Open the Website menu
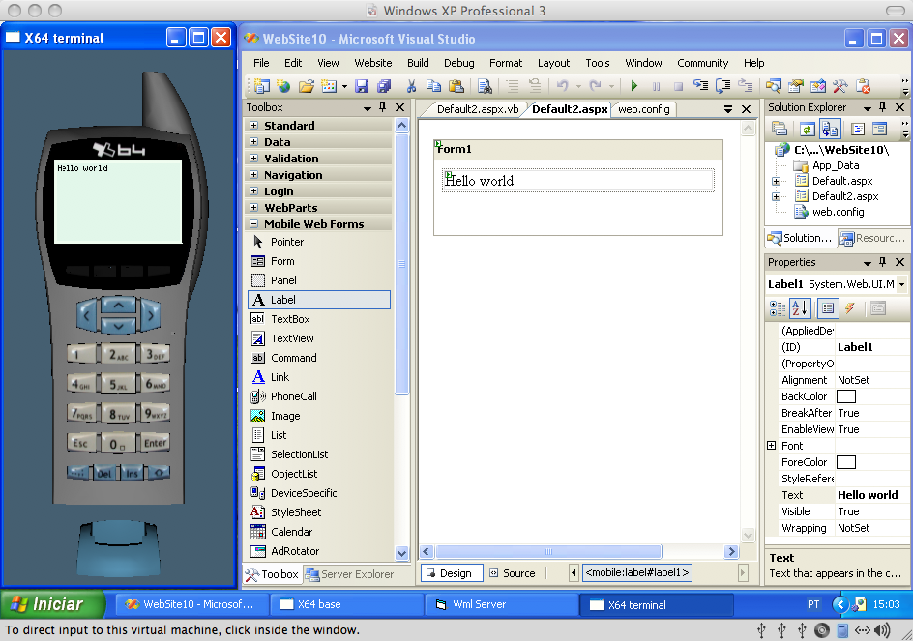The width and height of the screenshot is (913, 641). [373, 63]
